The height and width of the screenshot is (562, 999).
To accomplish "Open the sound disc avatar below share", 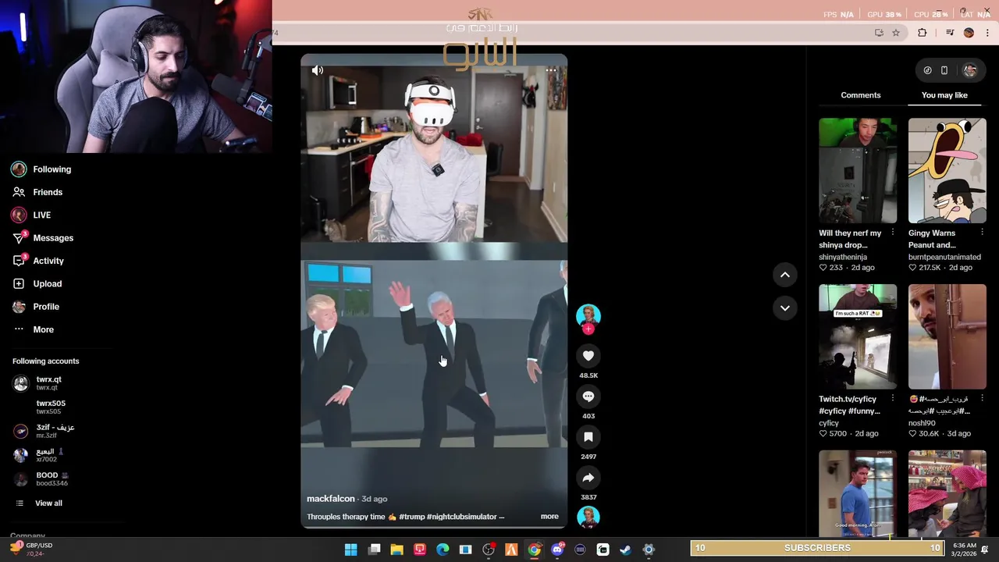I will (588, 517).
